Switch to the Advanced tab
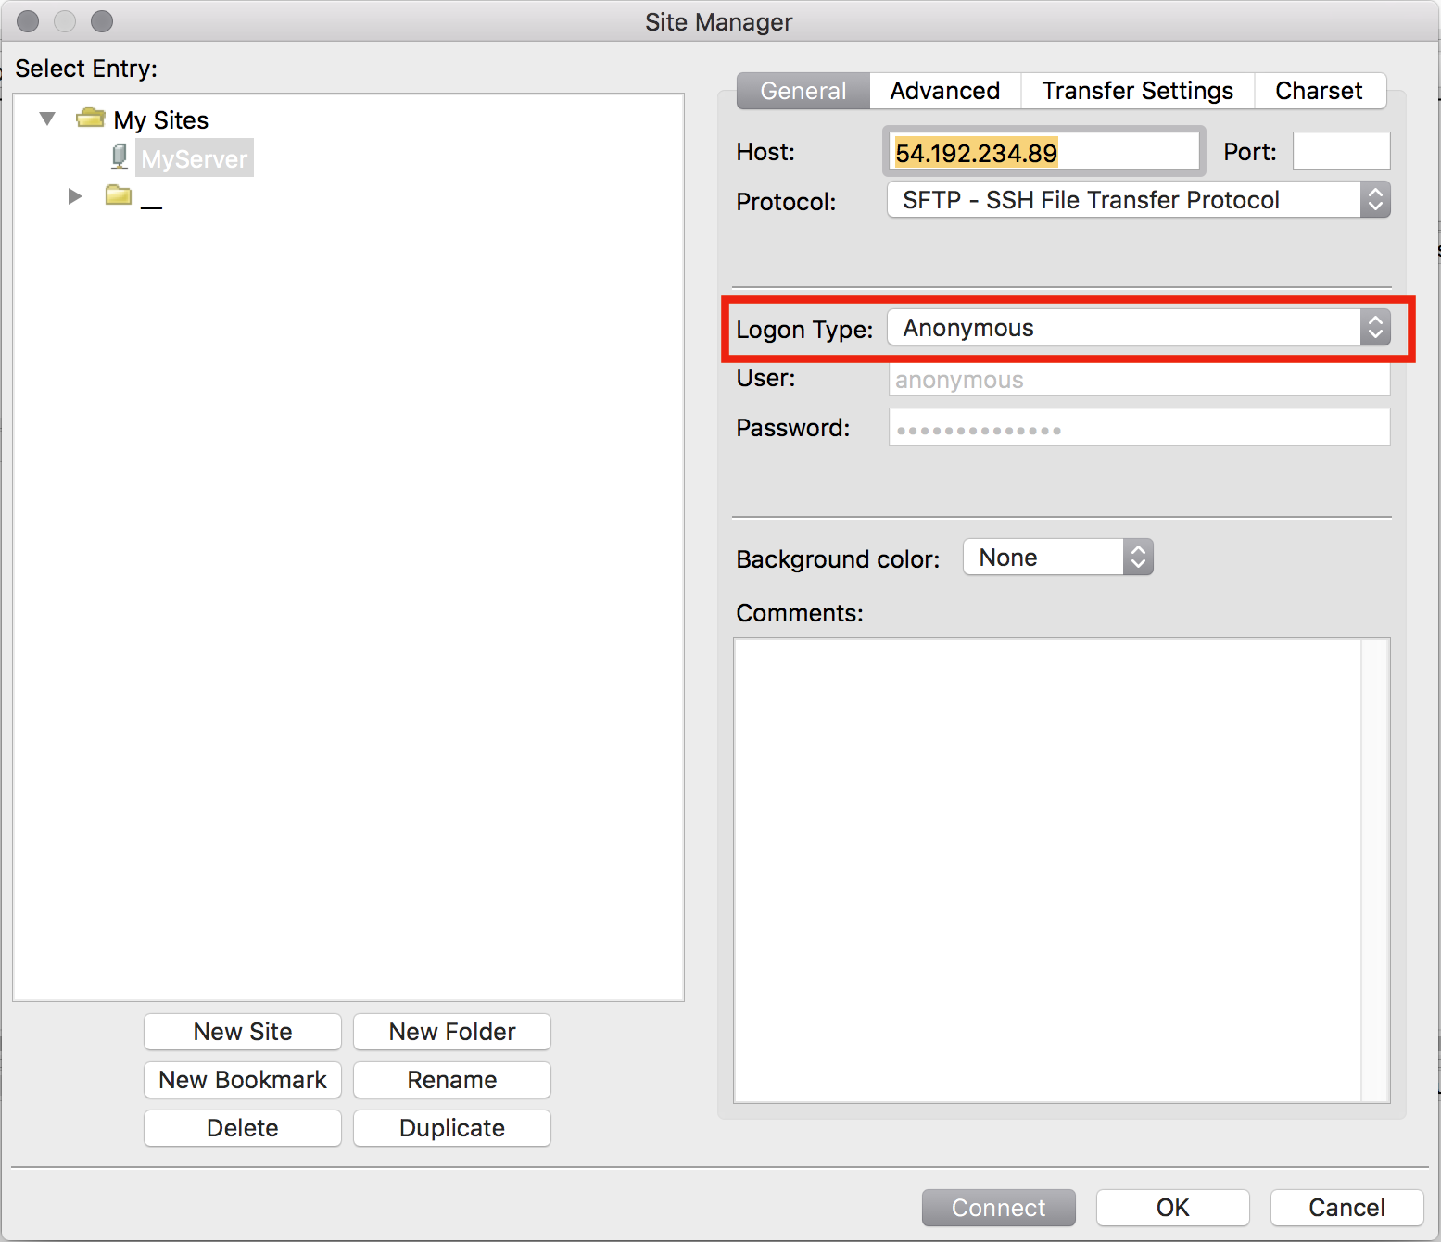 944,90
